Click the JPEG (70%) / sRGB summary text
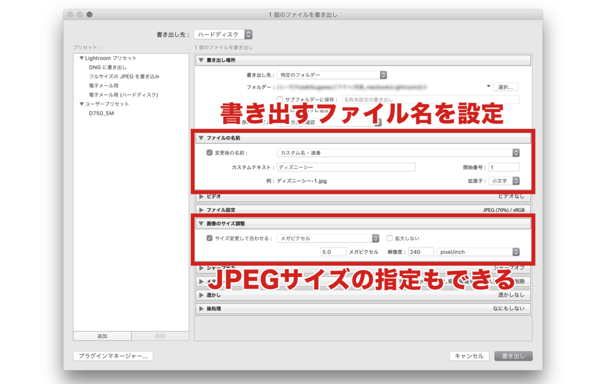The height and width of the screenshot is (384, 606). tap(504, 210)
